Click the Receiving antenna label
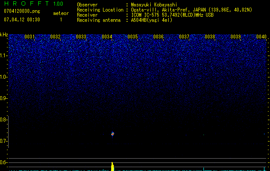This screenshot has height=171, width=270. (99, 20)
